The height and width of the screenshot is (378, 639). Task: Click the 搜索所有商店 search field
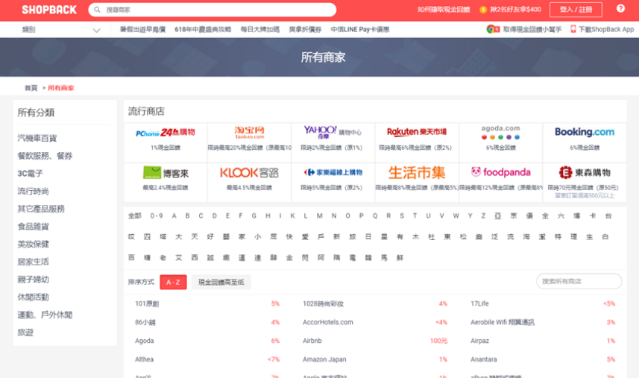tap(579, 281)
